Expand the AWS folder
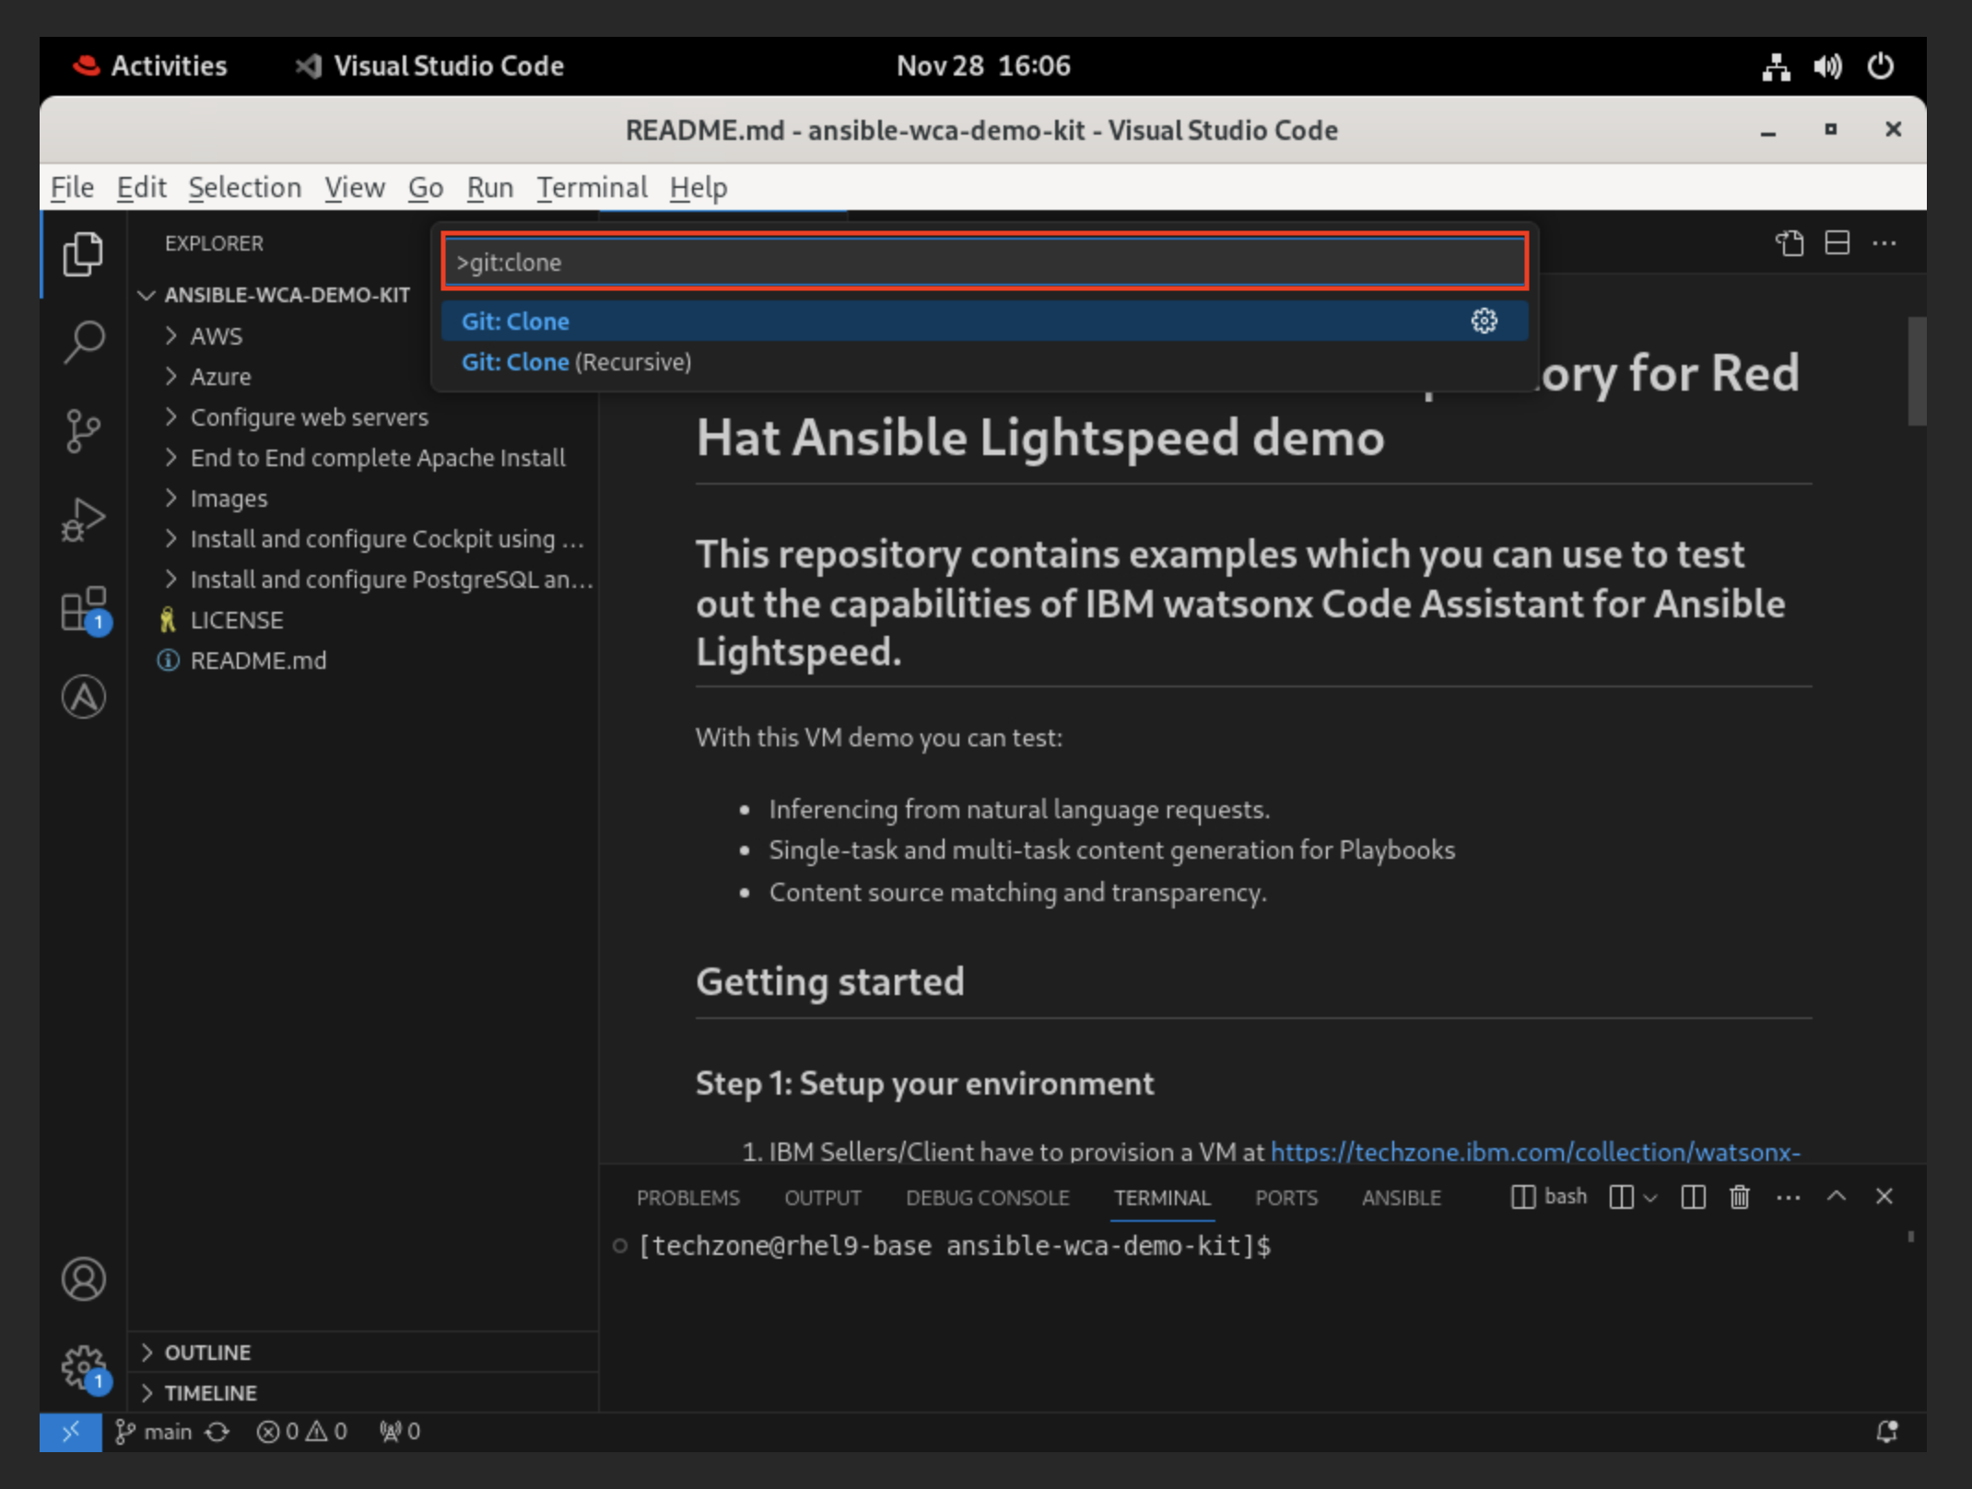This screenshot has height=1489, width=1972. pos(216,336)
